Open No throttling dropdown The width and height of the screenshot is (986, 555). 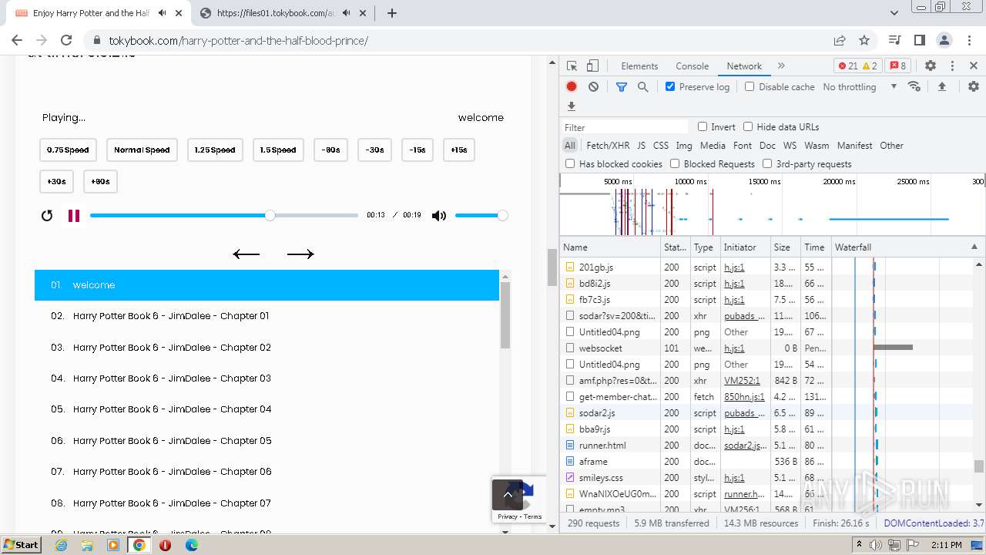click(x=860, y=87)
